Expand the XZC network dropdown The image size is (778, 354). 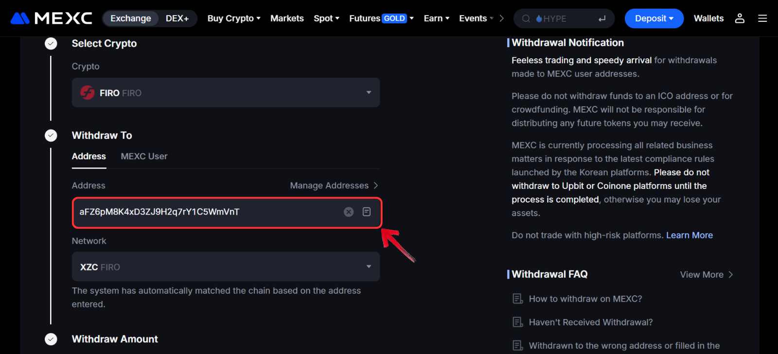click(x=369, y=267)
